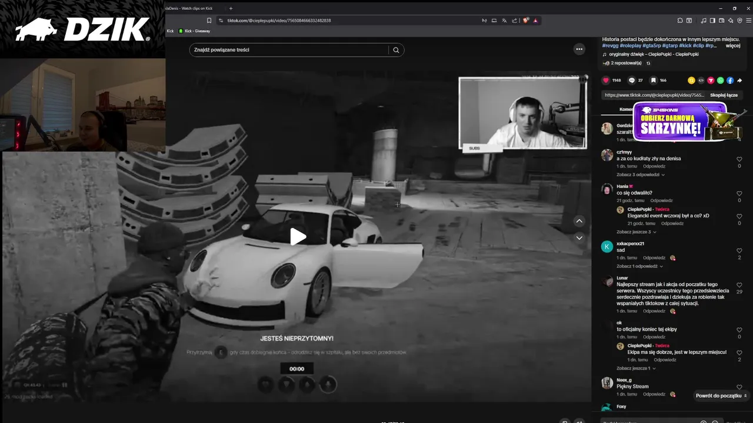Like ok's 'to oficjalny koniec tej ekipy' comment
Image resolution: width=753 pixels, height=423 pixels.
tap(739, 330)
